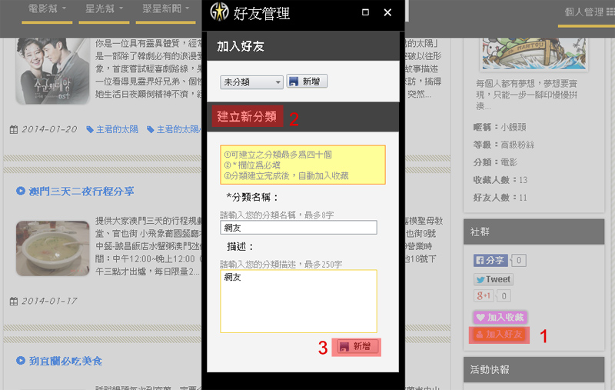Open the 未分類 category dropdown
The width and height of the screenshot is (615, 390).
tap(251, 82)
